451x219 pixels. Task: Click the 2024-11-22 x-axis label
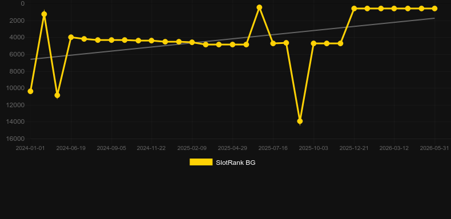(x=151, y=148)
